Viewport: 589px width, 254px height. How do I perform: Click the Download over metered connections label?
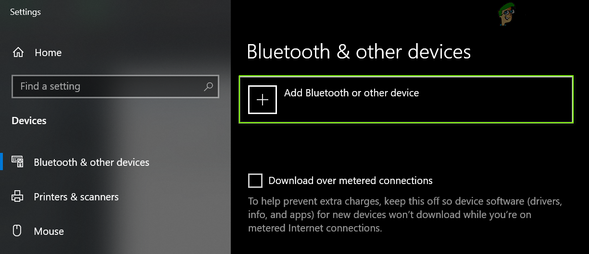(x=351, y=181)
